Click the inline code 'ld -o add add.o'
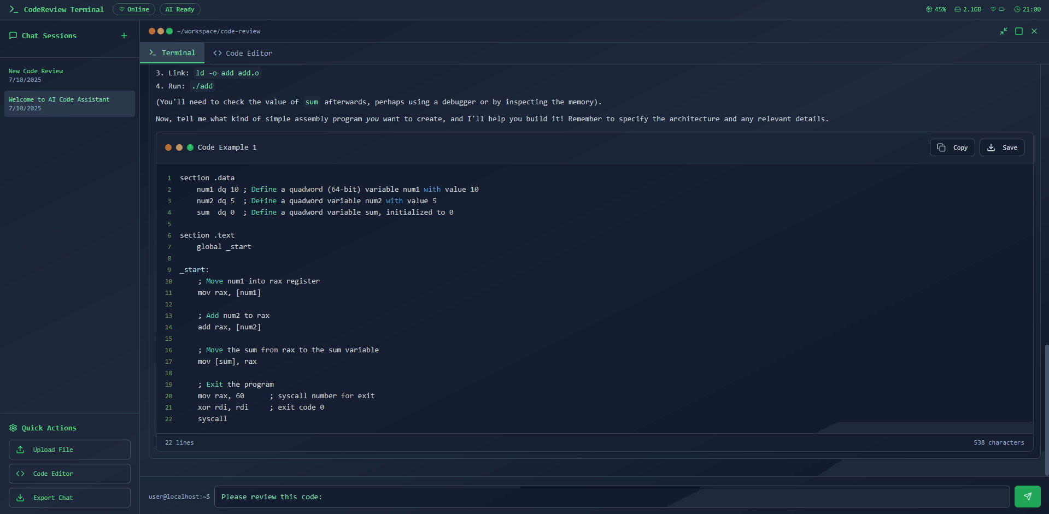Screen dimensions: 1049x514 [x=227, y=73]
